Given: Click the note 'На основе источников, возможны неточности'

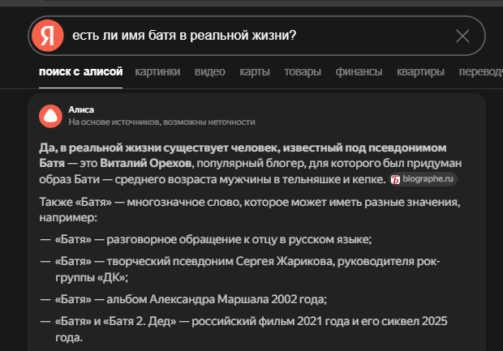Looking at the screenshot, I should (161, 122).
